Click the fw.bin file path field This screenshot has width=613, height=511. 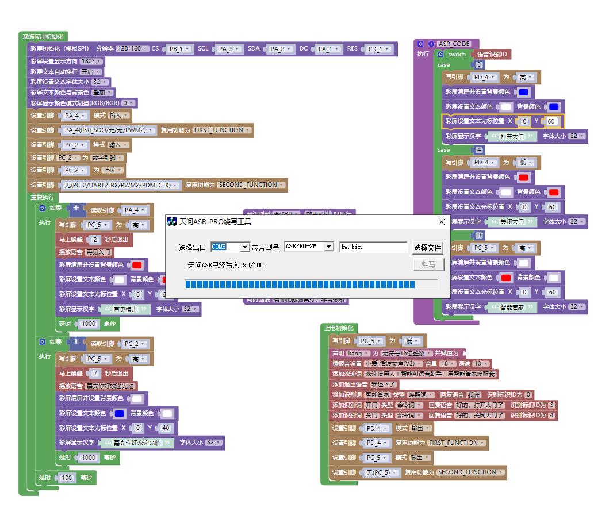coord(373,247)
